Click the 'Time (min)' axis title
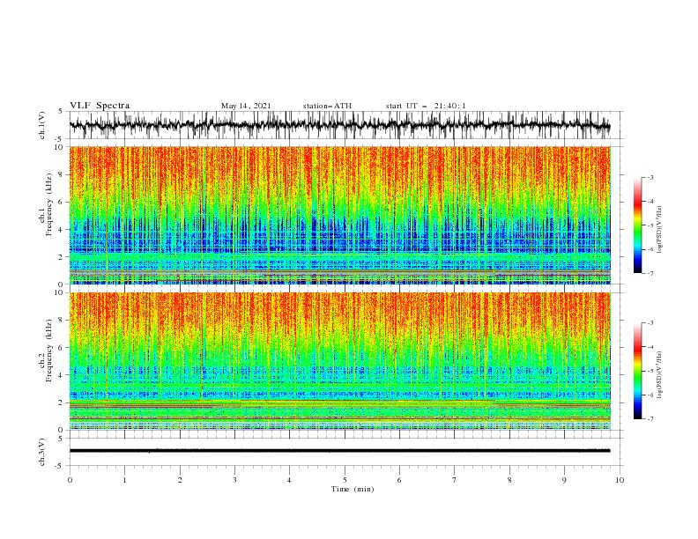This screenshot has height=539, width=698. coord(353,489)
